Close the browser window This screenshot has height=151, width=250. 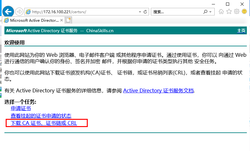click(242, 4)
